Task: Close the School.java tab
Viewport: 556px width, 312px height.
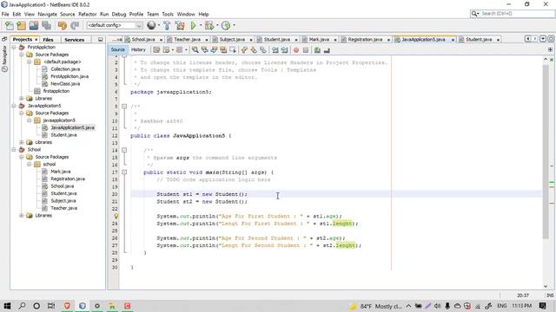Action: point(161,40)
